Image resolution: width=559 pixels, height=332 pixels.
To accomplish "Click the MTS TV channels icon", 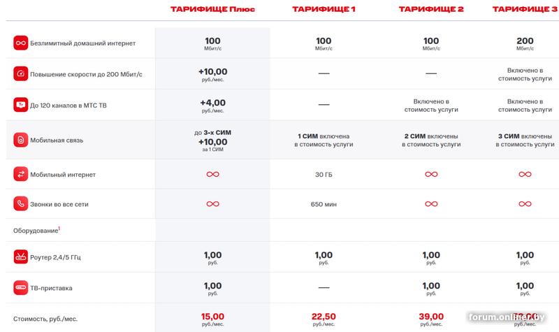I will click(x=20, y=106).
